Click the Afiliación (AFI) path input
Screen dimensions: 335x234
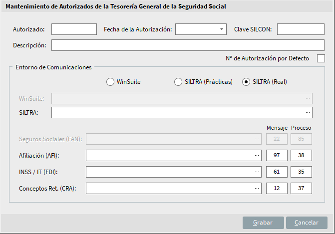coord(174,156)
